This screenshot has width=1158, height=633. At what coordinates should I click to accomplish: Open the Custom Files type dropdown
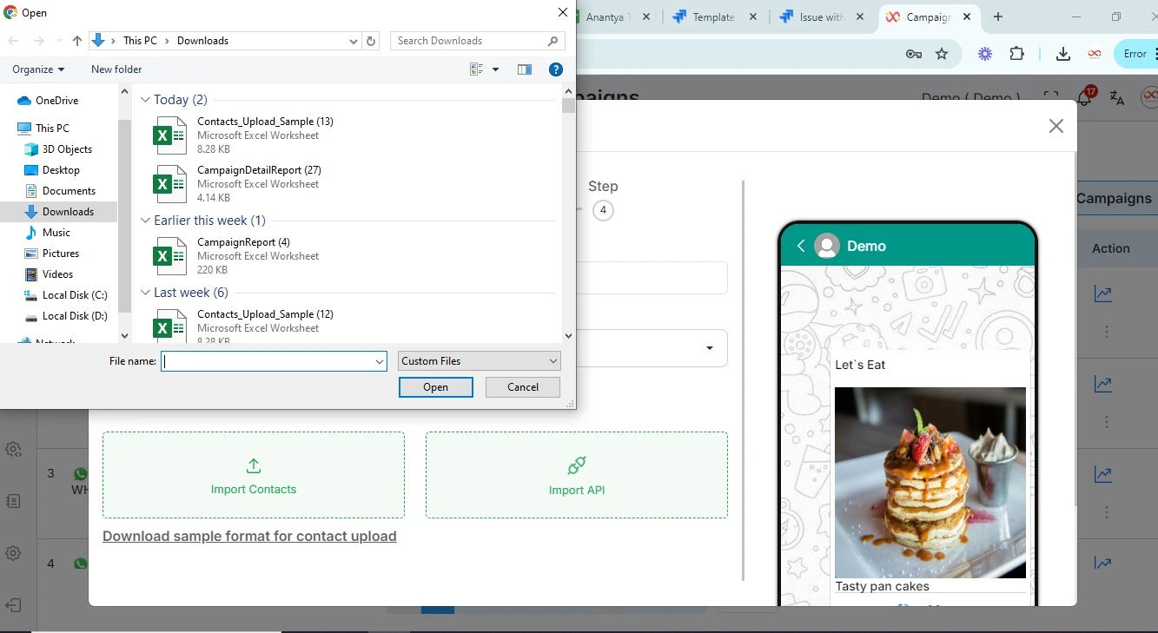(480, 361)
